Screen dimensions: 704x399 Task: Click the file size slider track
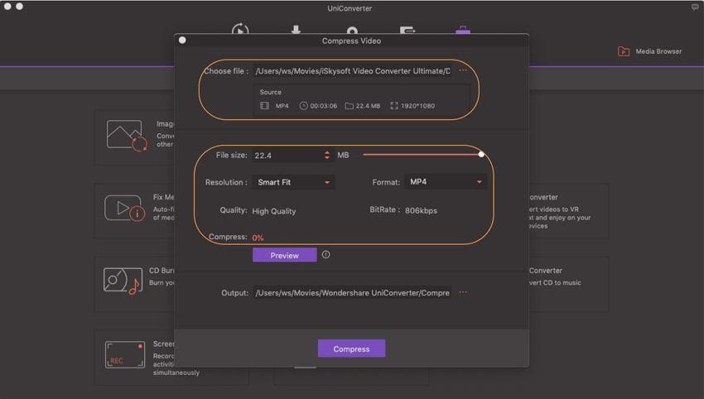(x=421, y=155)
